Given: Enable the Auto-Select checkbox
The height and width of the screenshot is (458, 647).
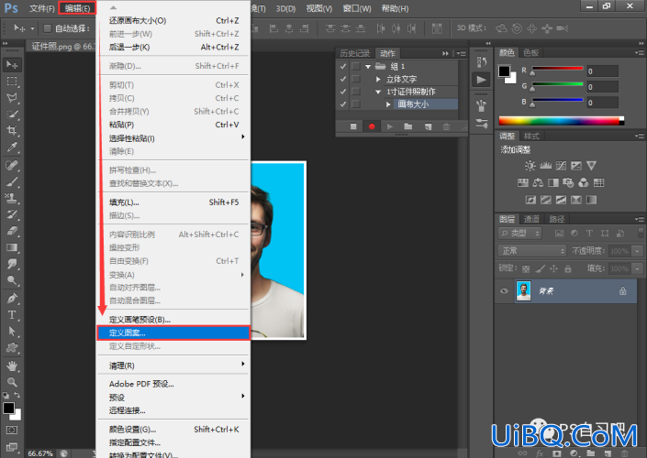Looking at the screenshot, I should [x=48, y=28].
